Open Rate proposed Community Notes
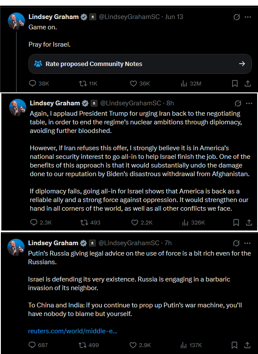The width and height of the screenshot is (258, 354). point(140,64)
